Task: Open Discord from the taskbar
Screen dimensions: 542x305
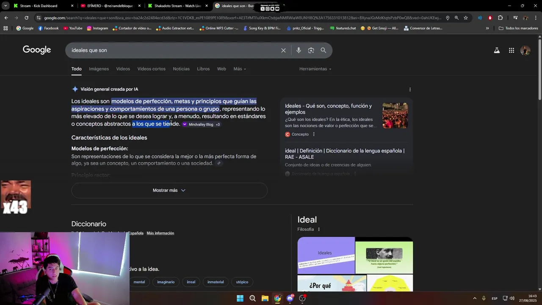Action: pos(290,298)
